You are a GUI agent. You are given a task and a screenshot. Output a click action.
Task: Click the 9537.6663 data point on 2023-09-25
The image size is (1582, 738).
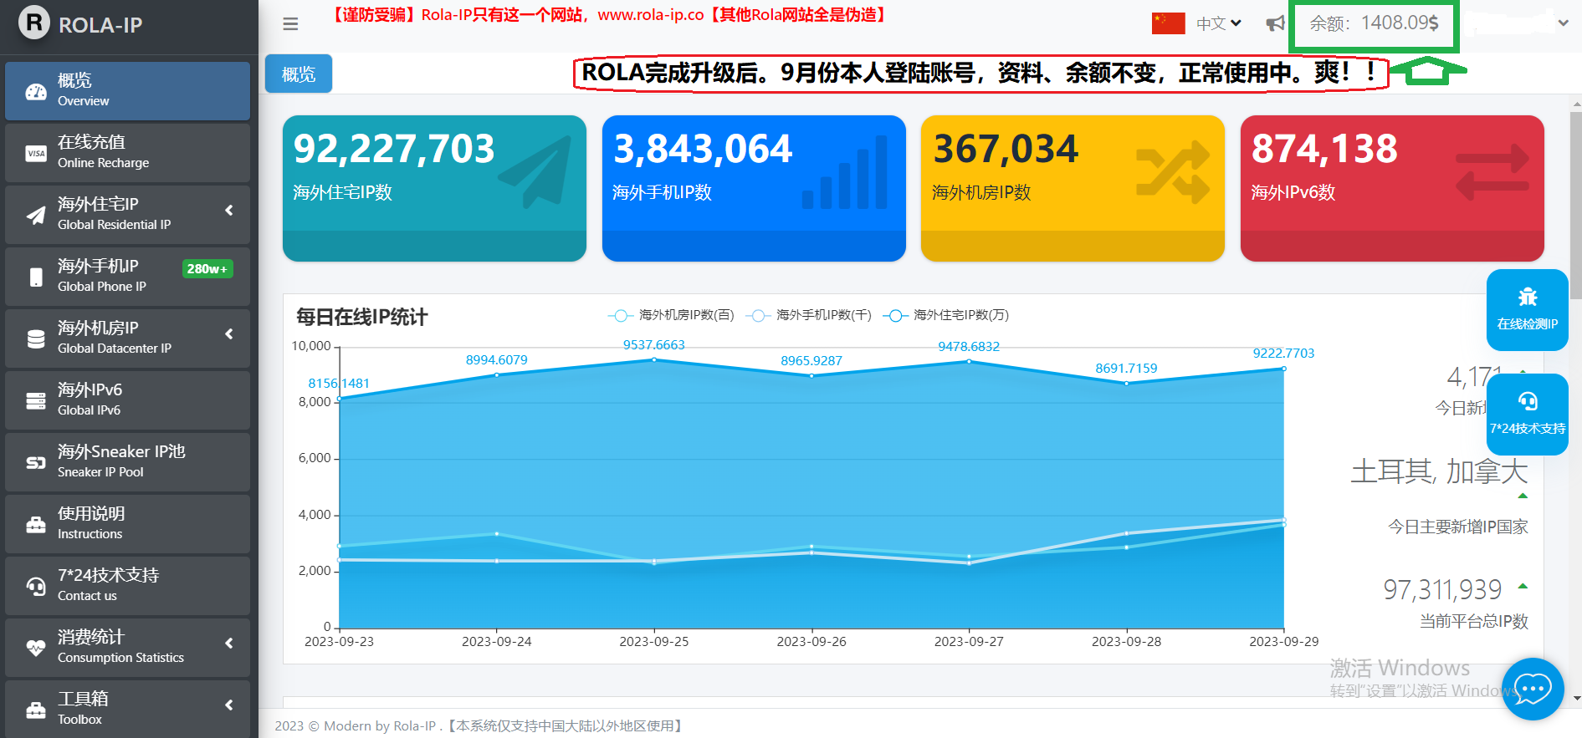click(x=654, y=359)
